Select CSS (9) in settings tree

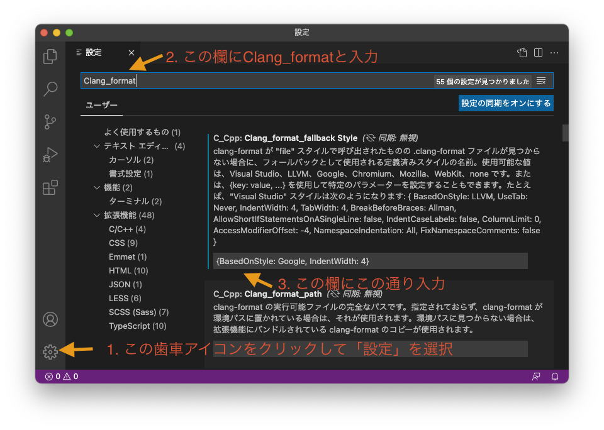[123, 243]
